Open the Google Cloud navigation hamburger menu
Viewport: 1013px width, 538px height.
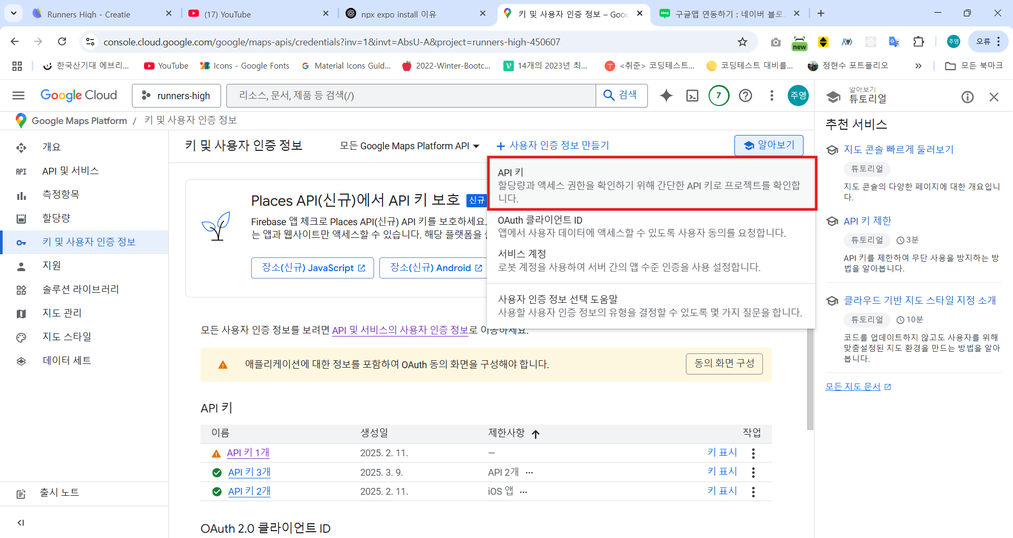click(18, 95)
